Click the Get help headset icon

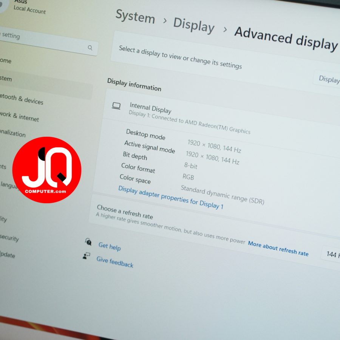(x=88, y=241)
